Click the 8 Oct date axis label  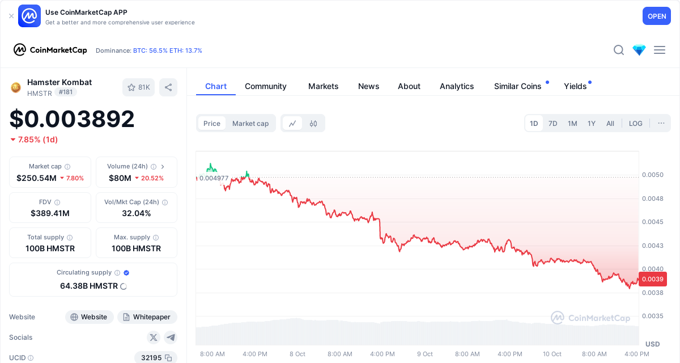pos(297,354)
